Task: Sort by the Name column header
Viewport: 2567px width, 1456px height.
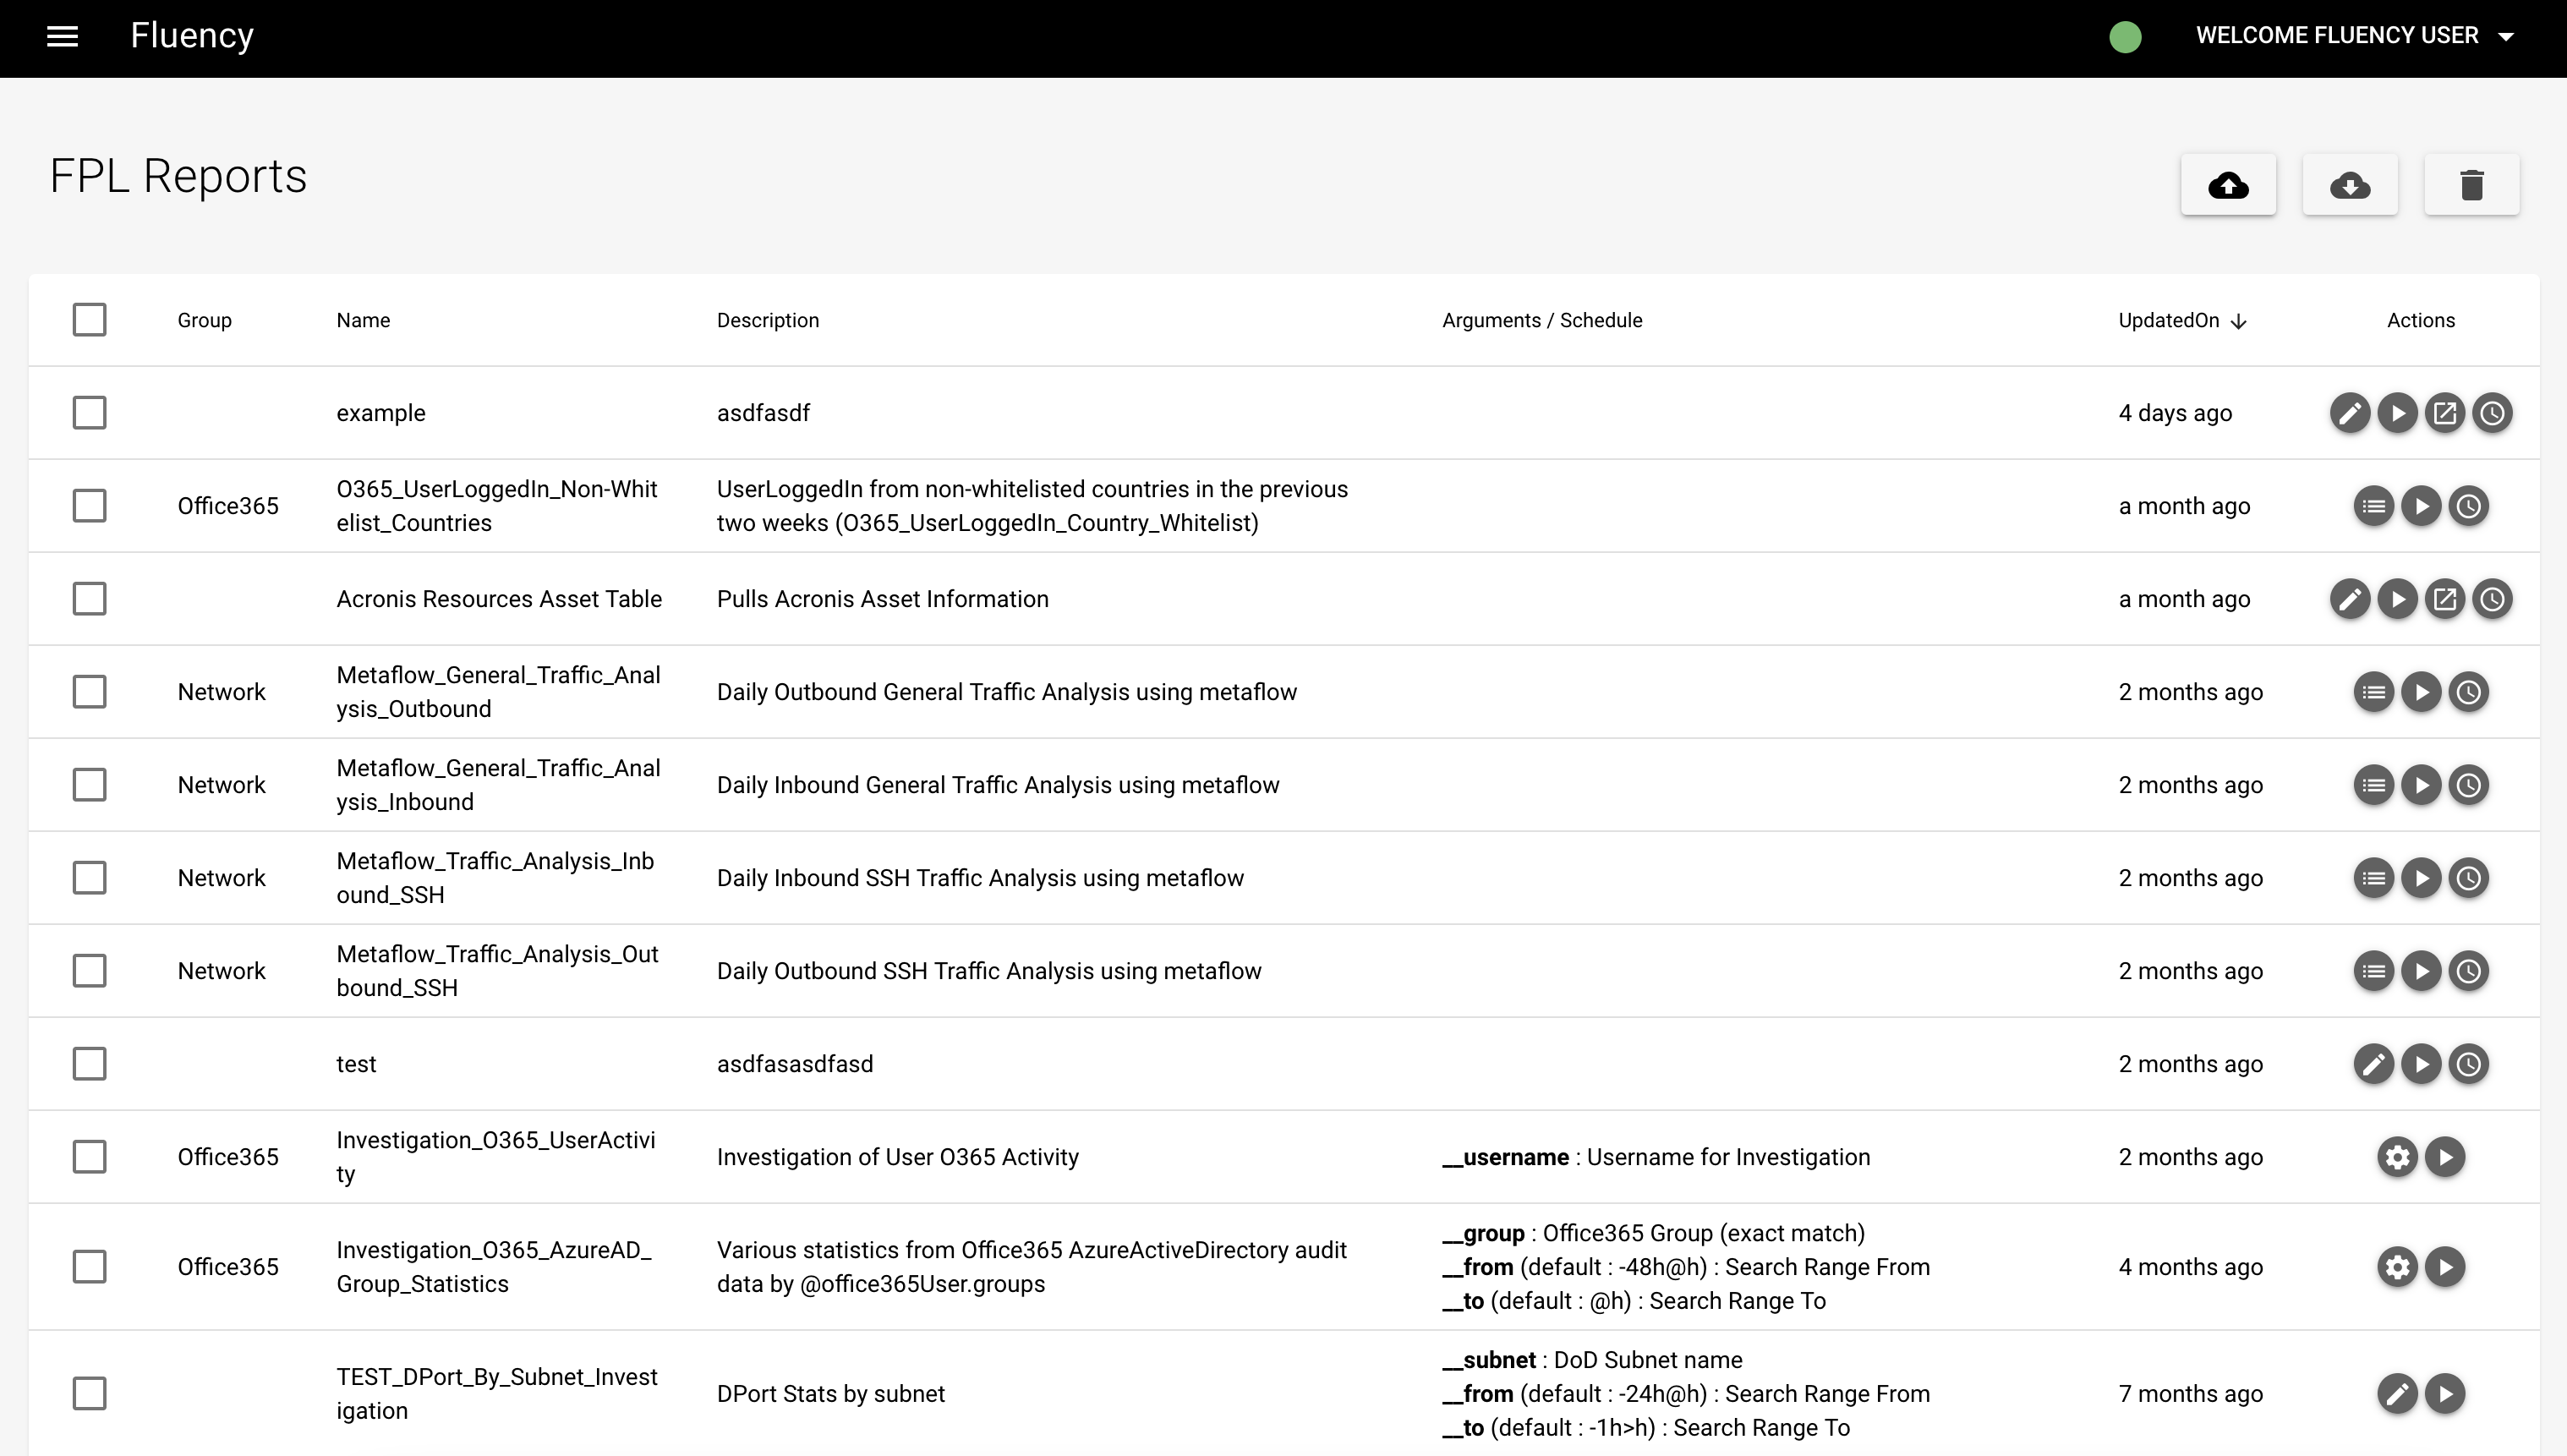Action: 363,320
